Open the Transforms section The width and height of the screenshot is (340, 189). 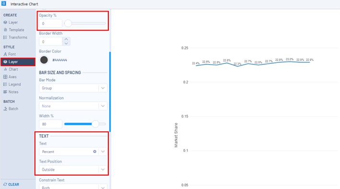point(15,37)
